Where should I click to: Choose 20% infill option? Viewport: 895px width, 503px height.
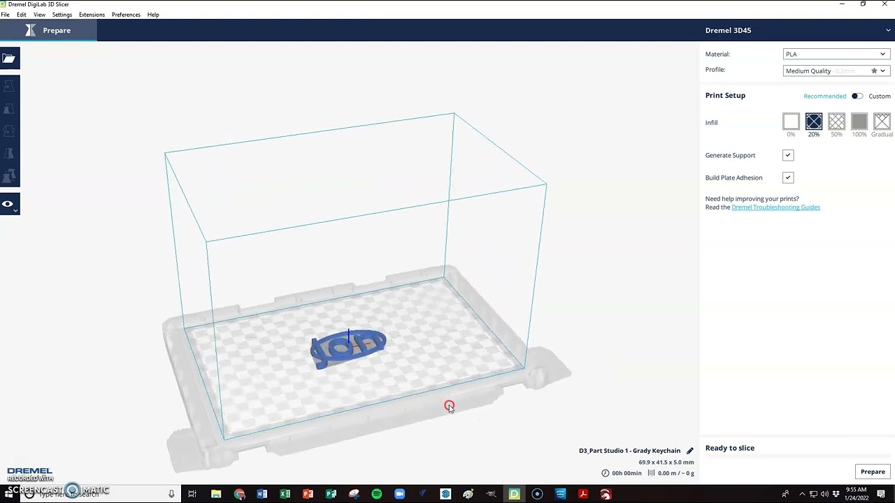(813, 122)
